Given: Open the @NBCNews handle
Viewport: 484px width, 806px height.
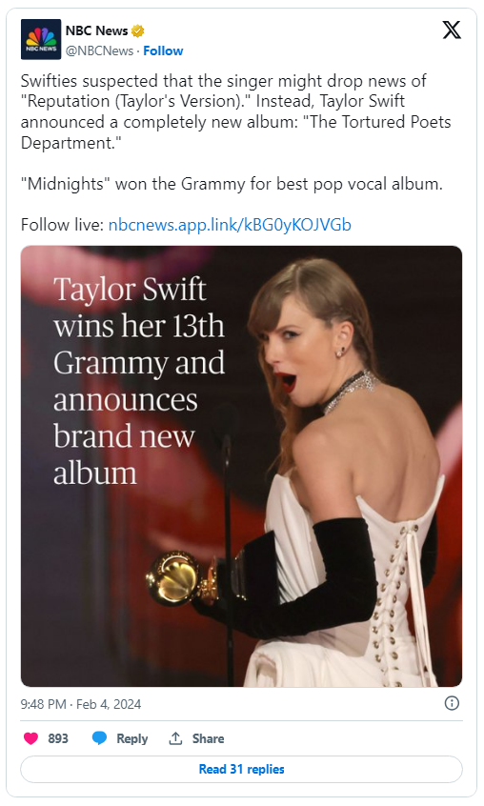Looking at the screenshot, I should click(x=99, y=50).
